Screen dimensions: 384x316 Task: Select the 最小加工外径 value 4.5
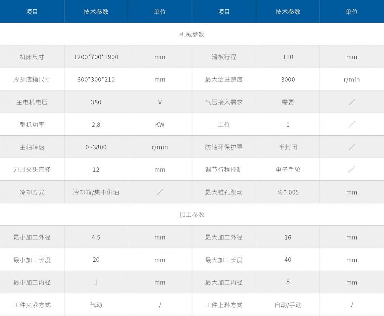pyautogui.click(x=96, y=237)
